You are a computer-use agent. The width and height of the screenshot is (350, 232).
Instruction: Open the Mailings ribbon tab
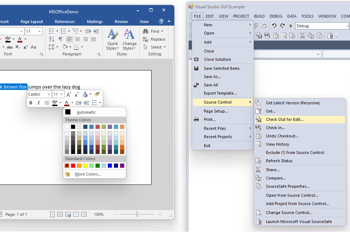click(x=95, y=22)
